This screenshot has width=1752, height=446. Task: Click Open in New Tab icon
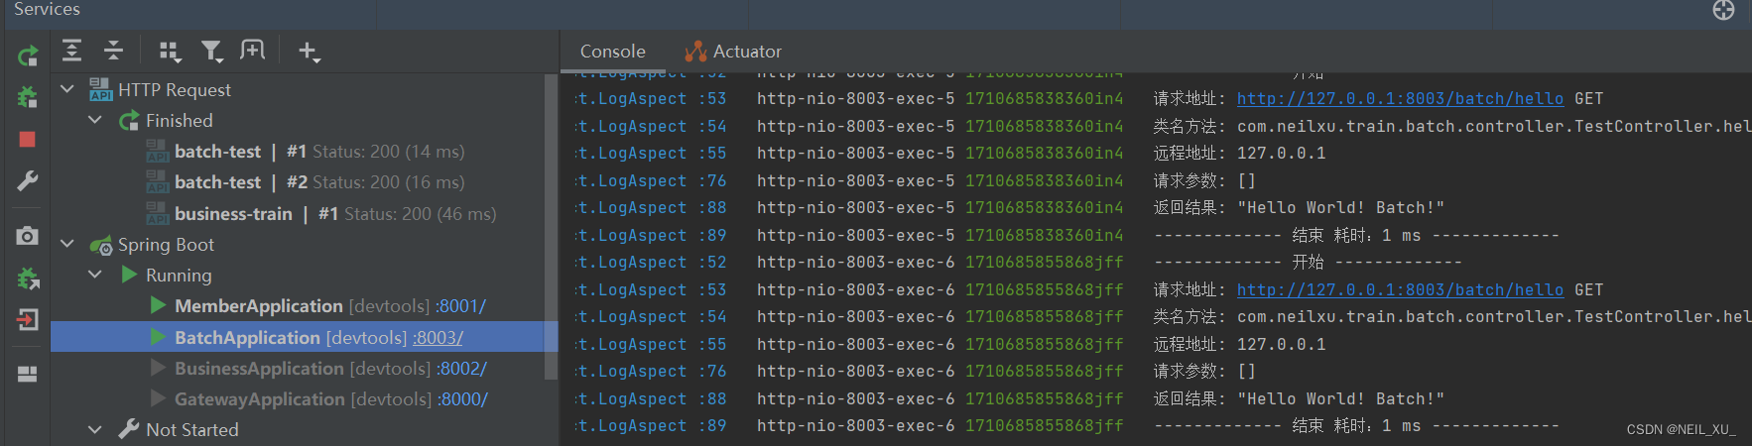253,50
